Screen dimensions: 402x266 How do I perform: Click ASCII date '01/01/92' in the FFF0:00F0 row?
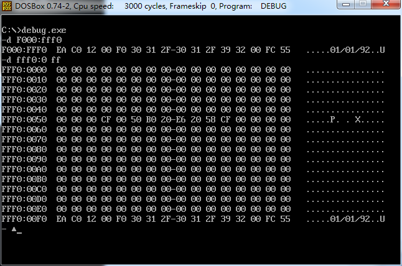(x=350, y=219)
